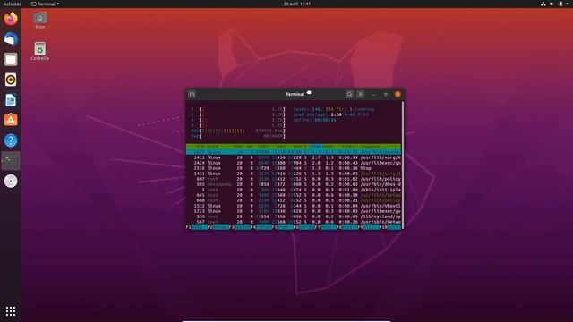Open the Terminal hamburger menu

coord(360,95)
